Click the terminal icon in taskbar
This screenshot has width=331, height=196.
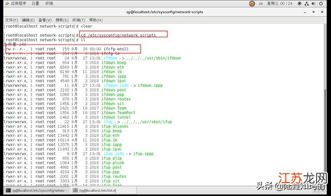coord(8,190)
